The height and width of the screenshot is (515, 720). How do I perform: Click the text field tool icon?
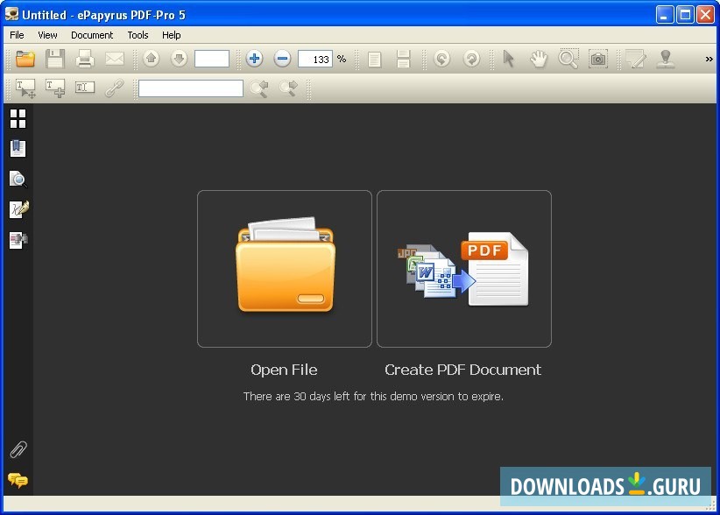(84, 88)
